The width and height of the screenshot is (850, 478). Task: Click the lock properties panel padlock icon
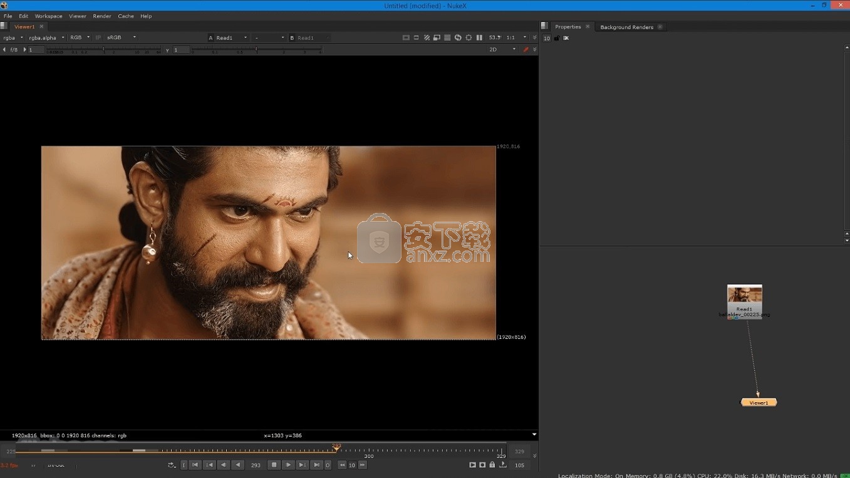click(557, 38)
